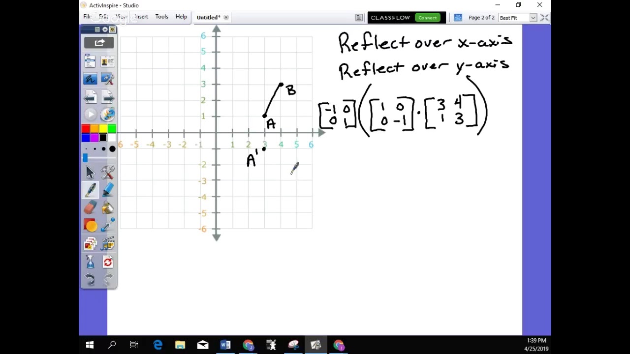Insert Media from File icon
630x354 pixels.
108,244
